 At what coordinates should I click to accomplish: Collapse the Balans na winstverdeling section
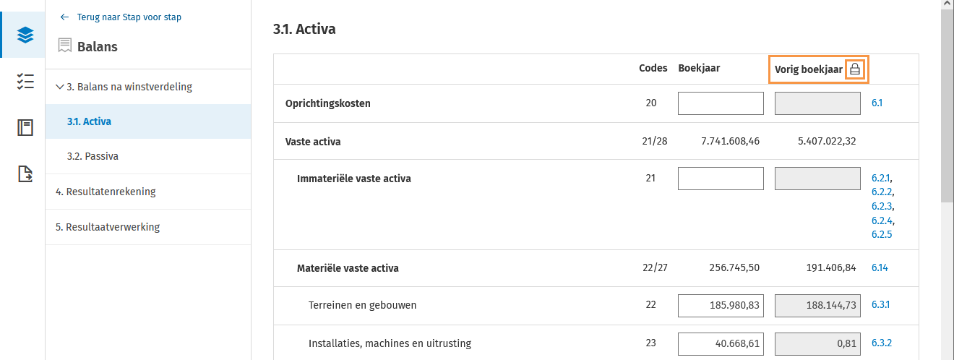pyautogui.click(x=59, y=87)
